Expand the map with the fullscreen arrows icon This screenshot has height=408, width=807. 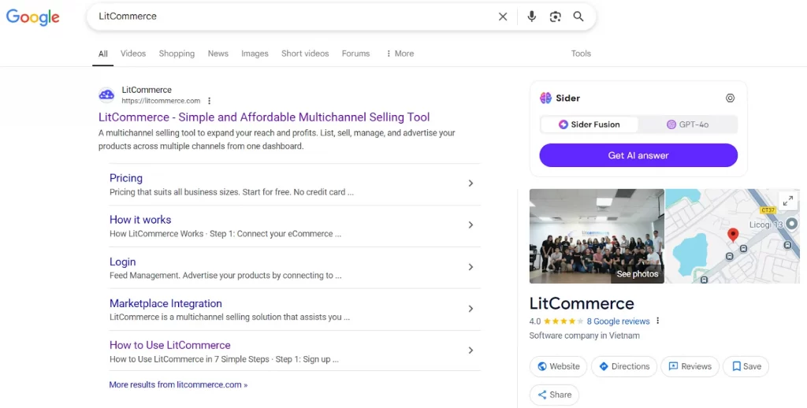[788, 201]
